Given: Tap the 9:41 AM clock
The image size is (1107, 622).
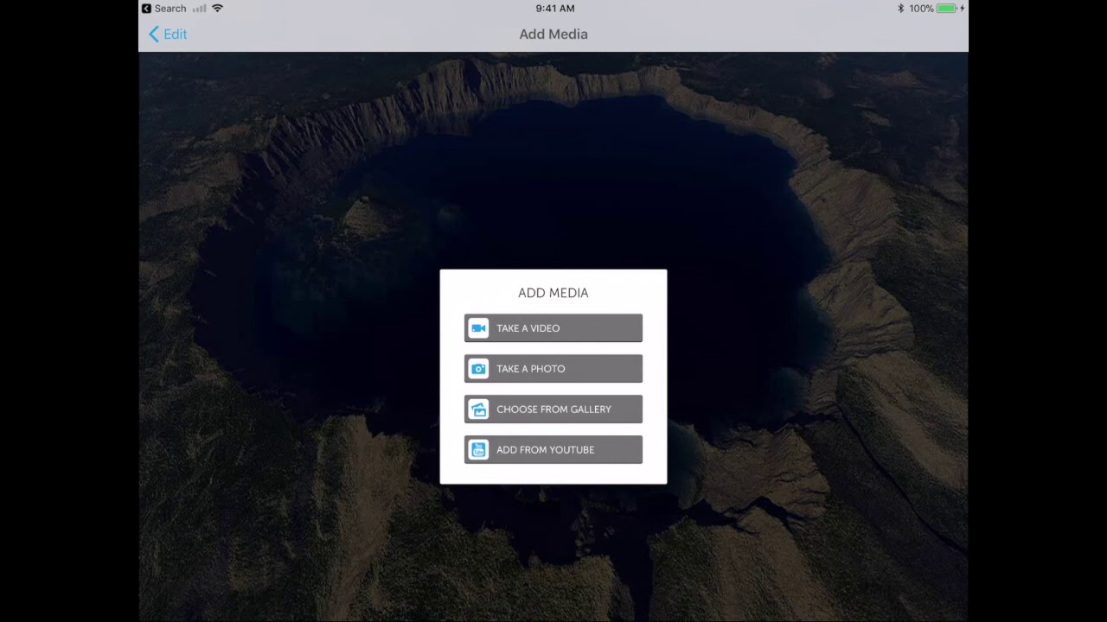Looking at the screenshot, I should (x=554, y=8).
